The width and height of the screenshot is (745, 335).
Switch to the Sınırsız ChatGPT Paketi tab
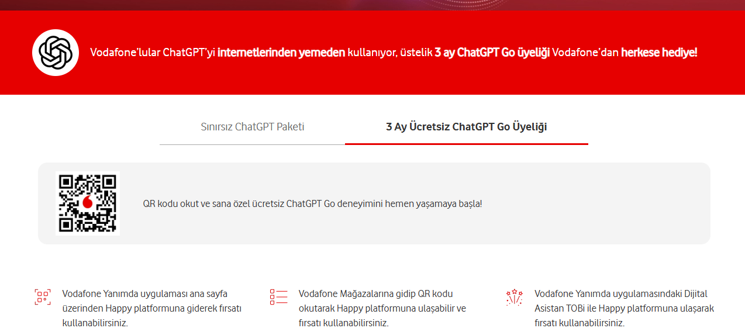point(253,127)
